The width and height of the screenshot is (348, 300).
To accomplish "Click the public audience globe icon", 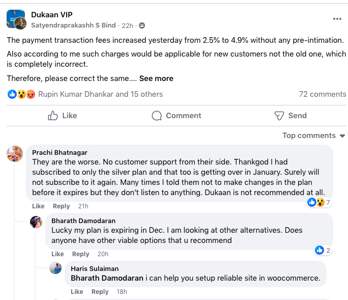I will pos(141,25).
